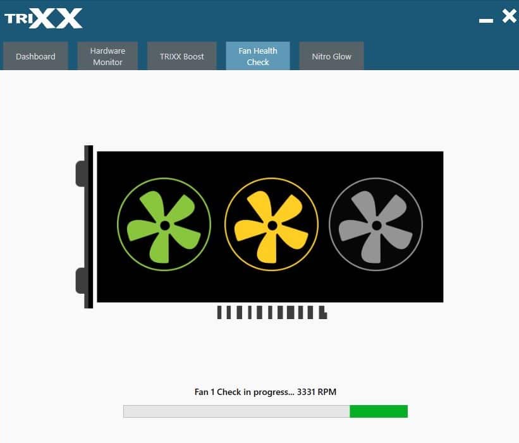
Task: Open the Dashboard tab
Action: click(35, 56)
